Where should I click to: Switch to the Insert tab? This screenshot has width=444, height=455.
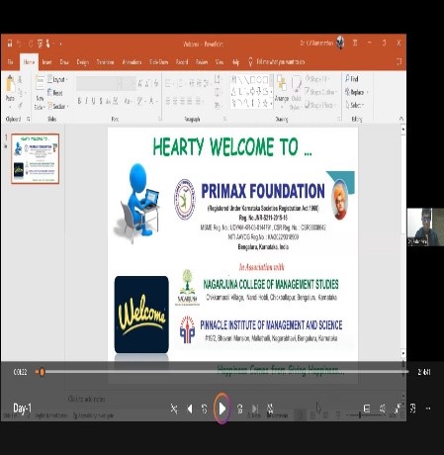(46, 62)
